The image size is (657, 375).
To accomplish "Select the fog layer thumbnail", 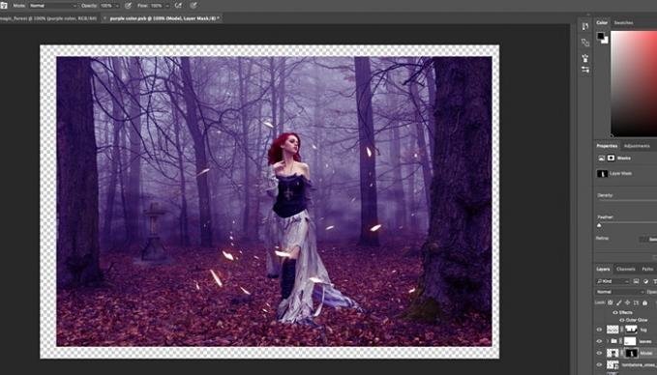I will tap(612, 330).
